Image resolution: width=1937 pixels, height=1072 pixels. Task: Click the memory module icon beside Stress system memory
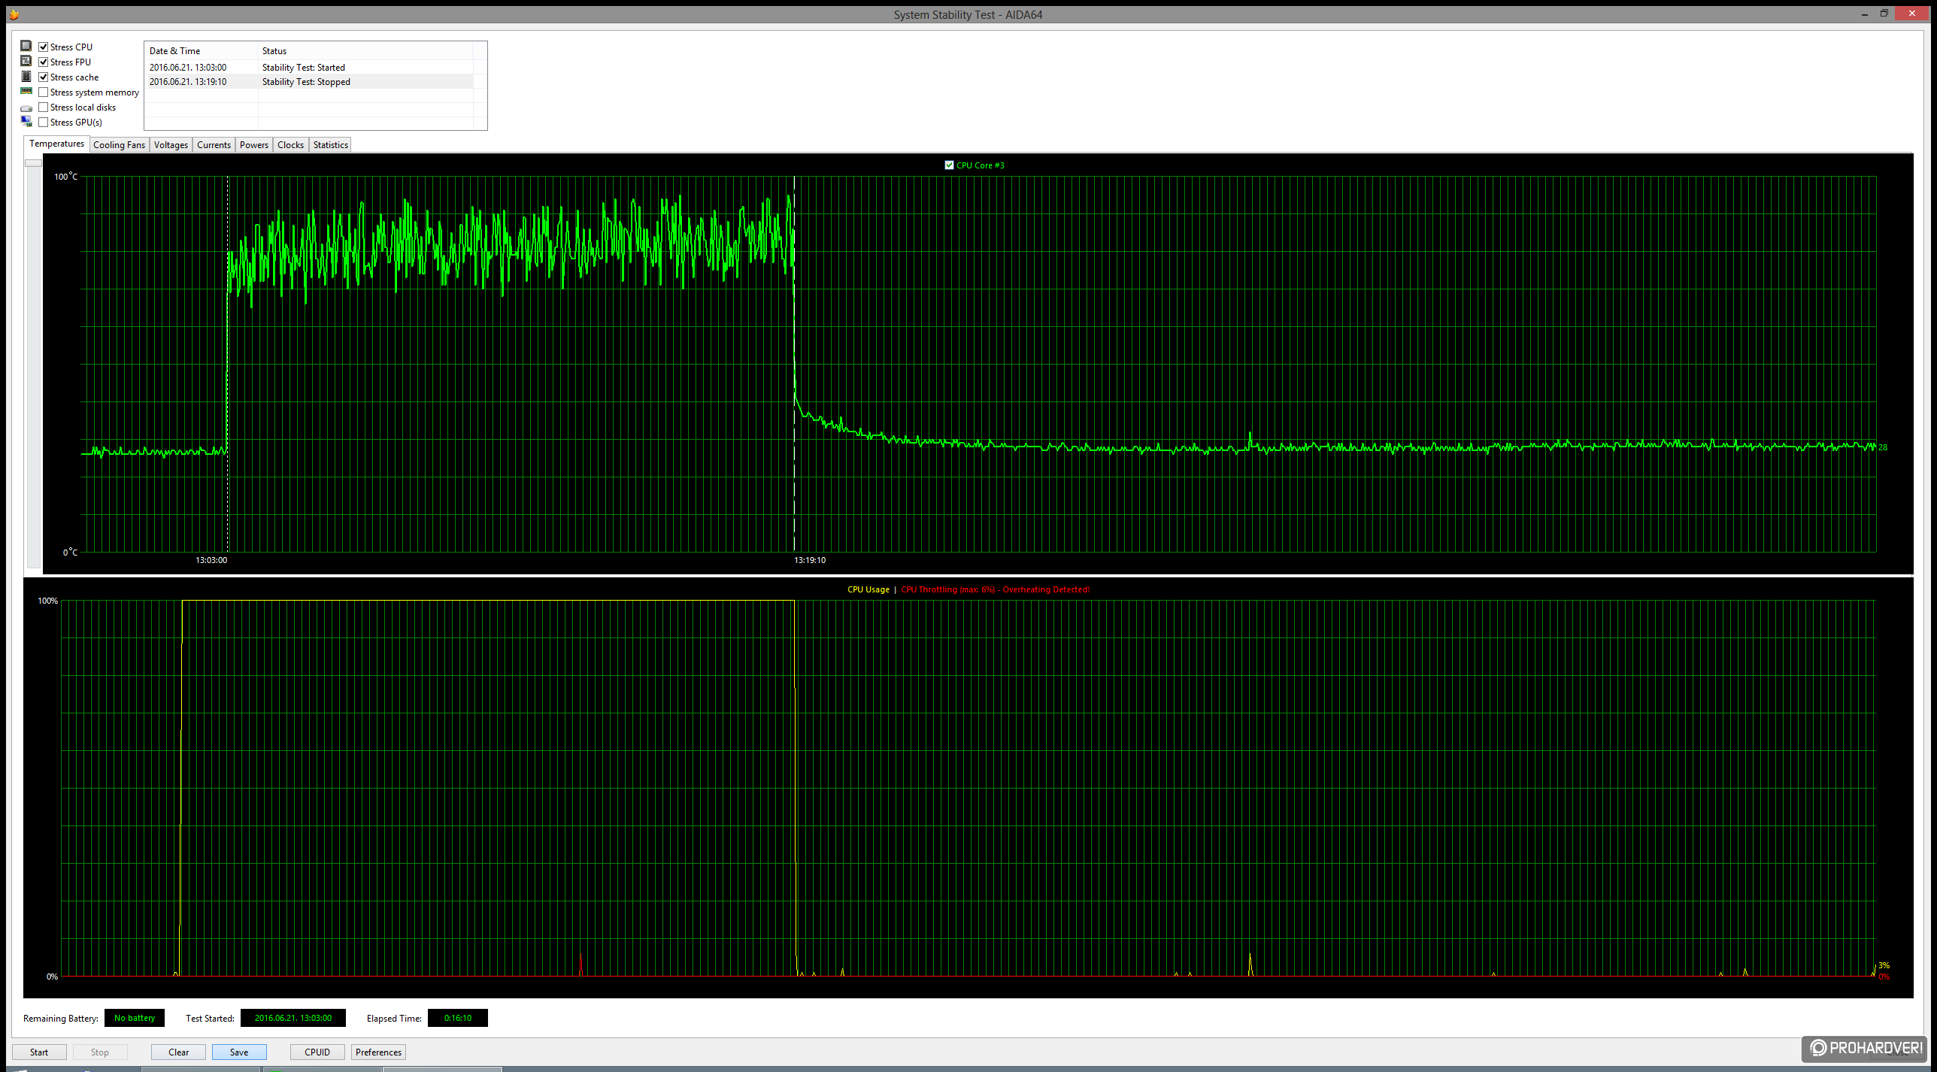[x=26, y=91]
